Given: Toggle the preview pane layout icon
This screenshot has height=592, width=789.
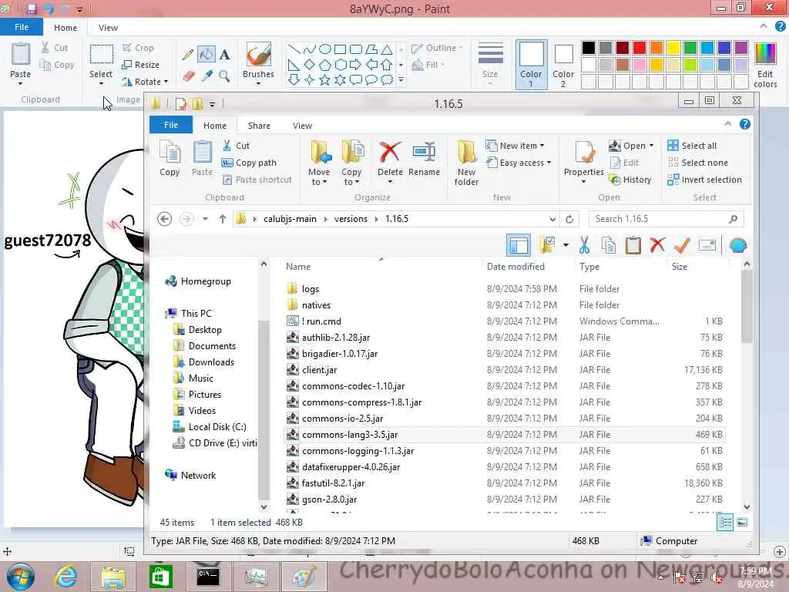Looking at the screenshot, I should (x=519, y=245).
